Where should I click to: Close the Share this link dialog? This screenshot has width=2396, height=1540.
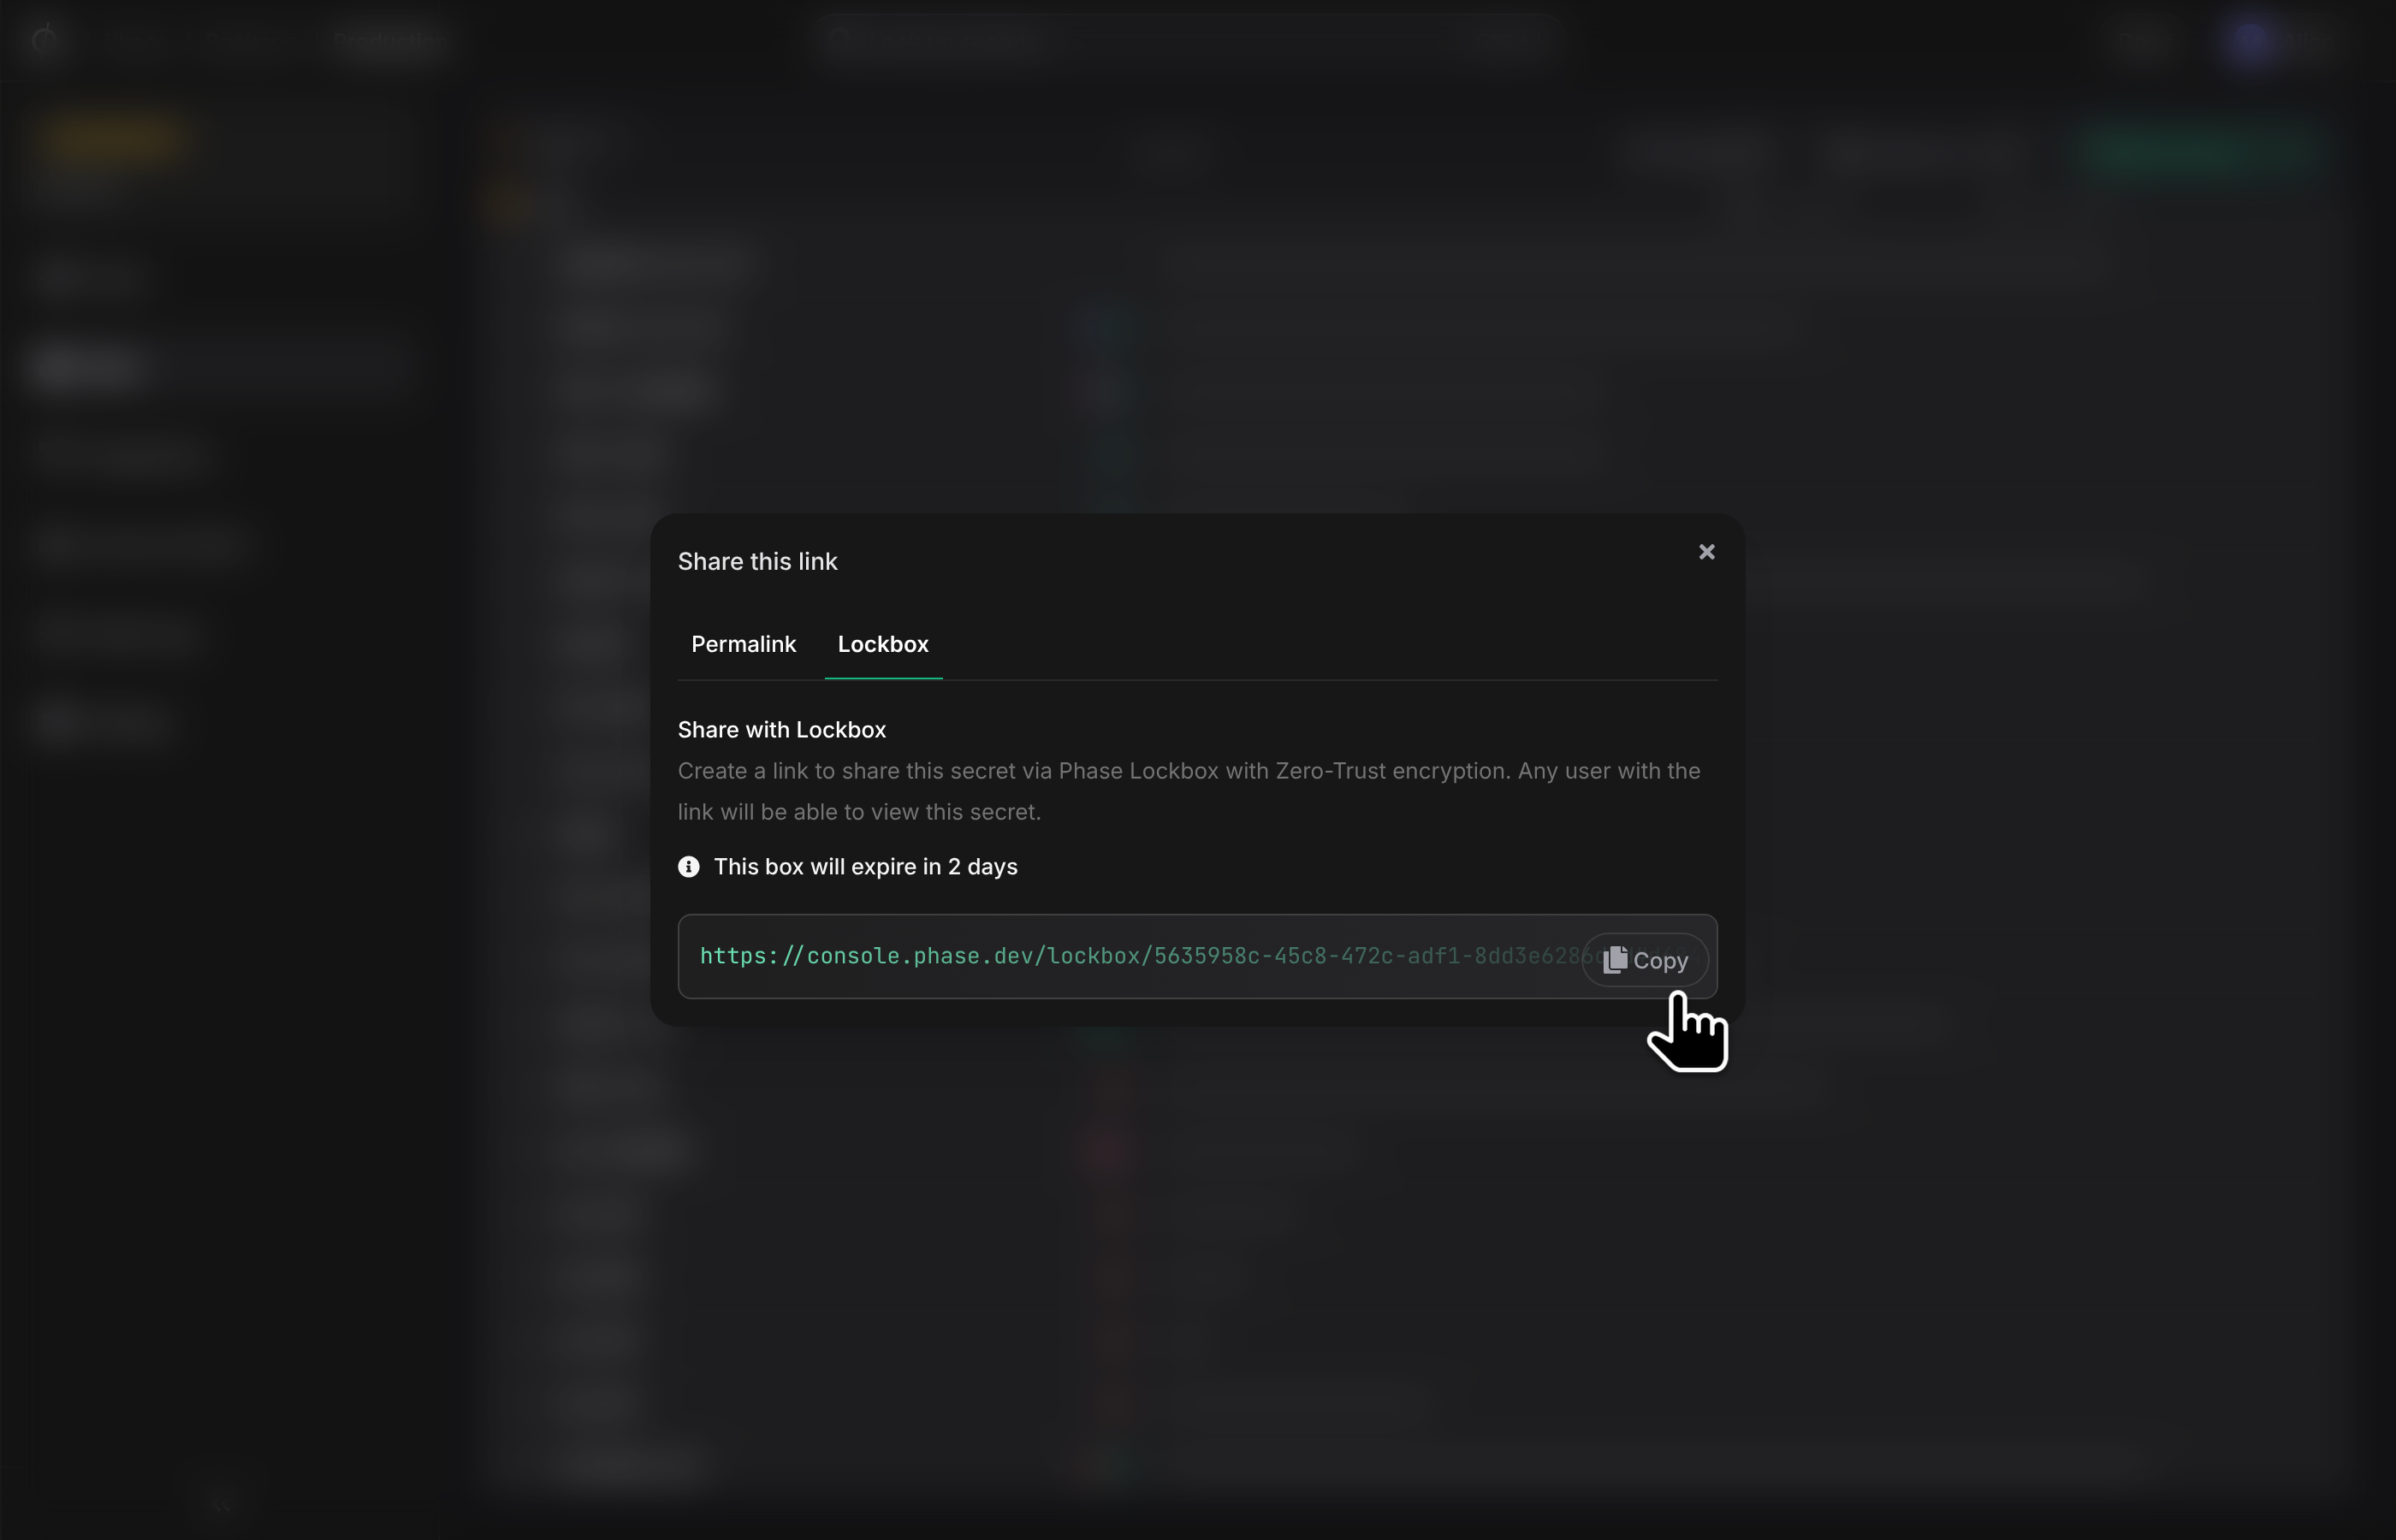click(1706, 552)
